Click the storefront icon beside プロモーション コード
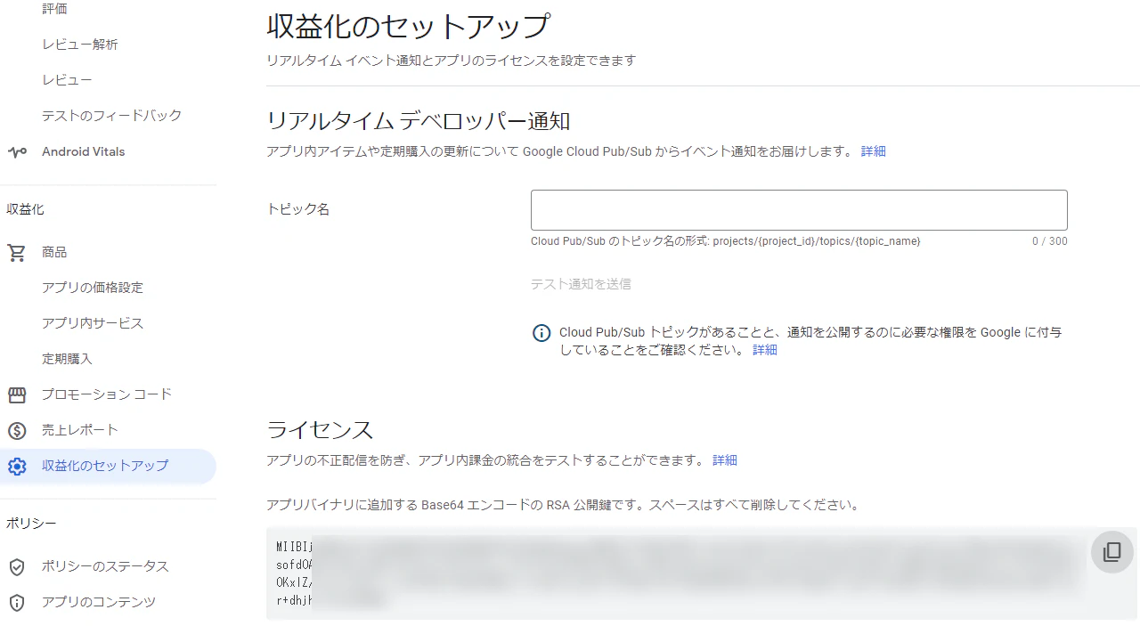This screenshot has width=1140, height=626. [x=17, y=394]
